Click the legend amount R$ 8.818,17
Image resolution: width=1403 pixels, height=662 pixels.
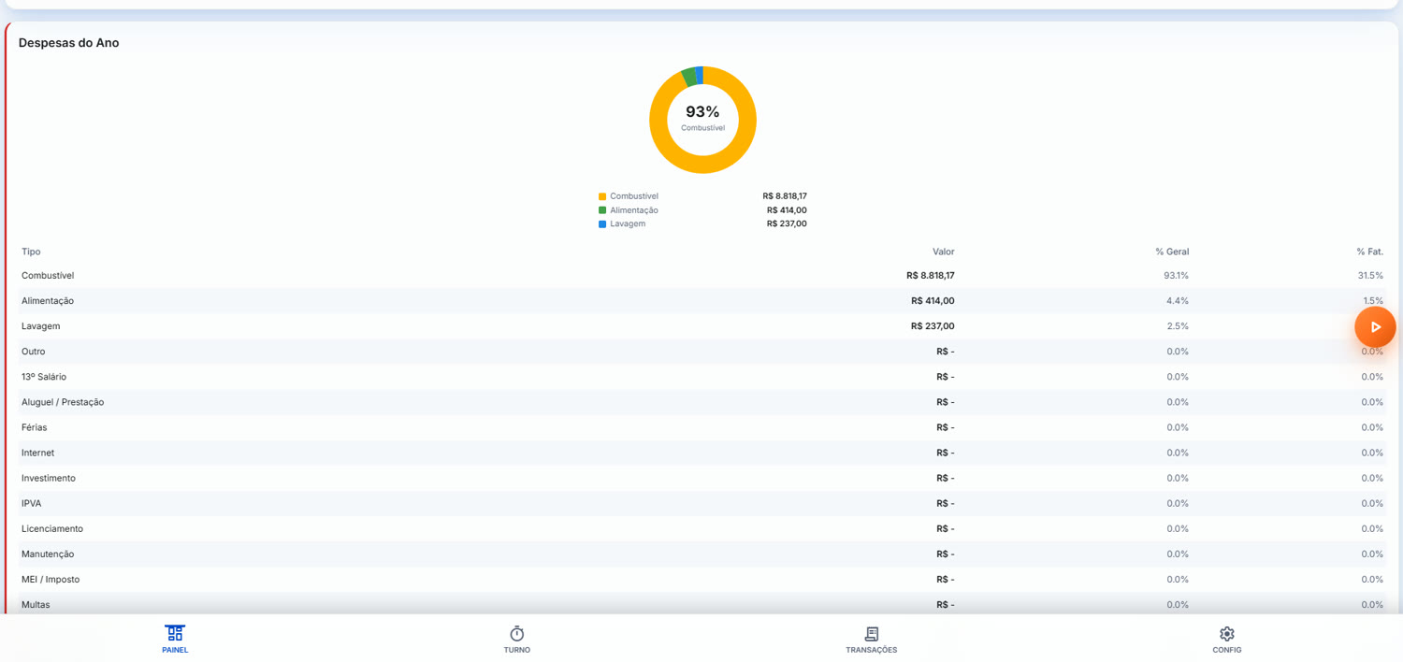coord(785,196)
